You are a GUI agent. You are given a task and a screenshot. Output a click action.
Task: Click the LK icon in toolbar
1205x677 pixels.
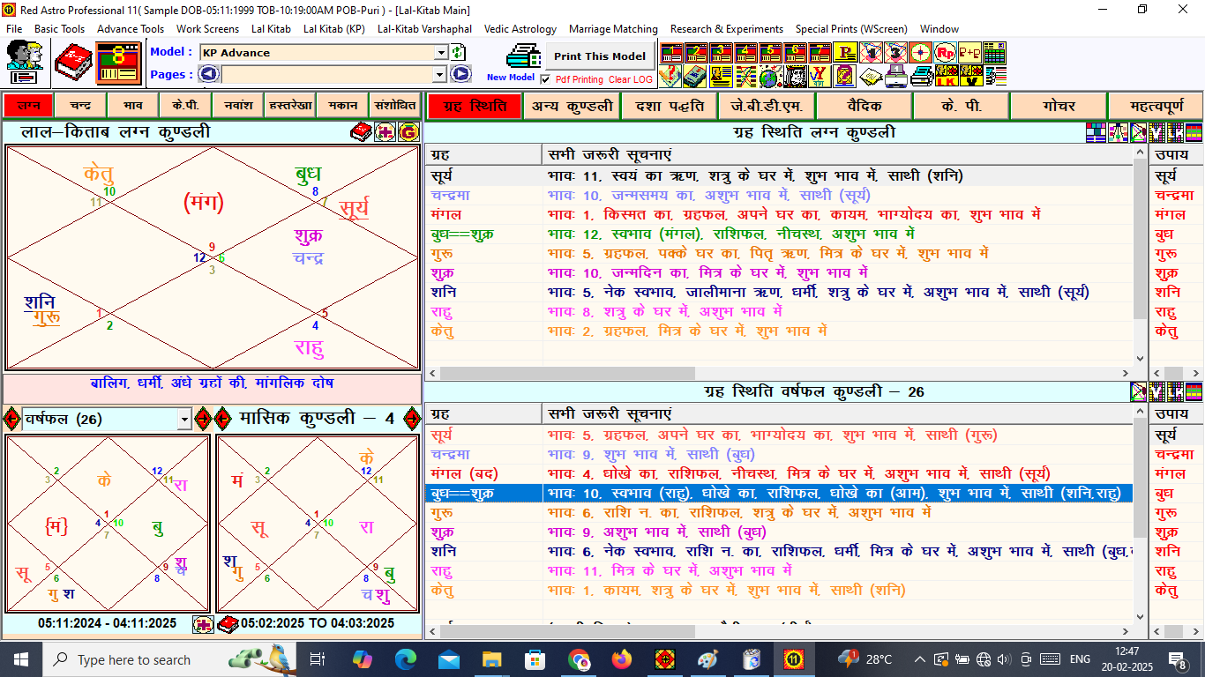[x=946, y=76]
